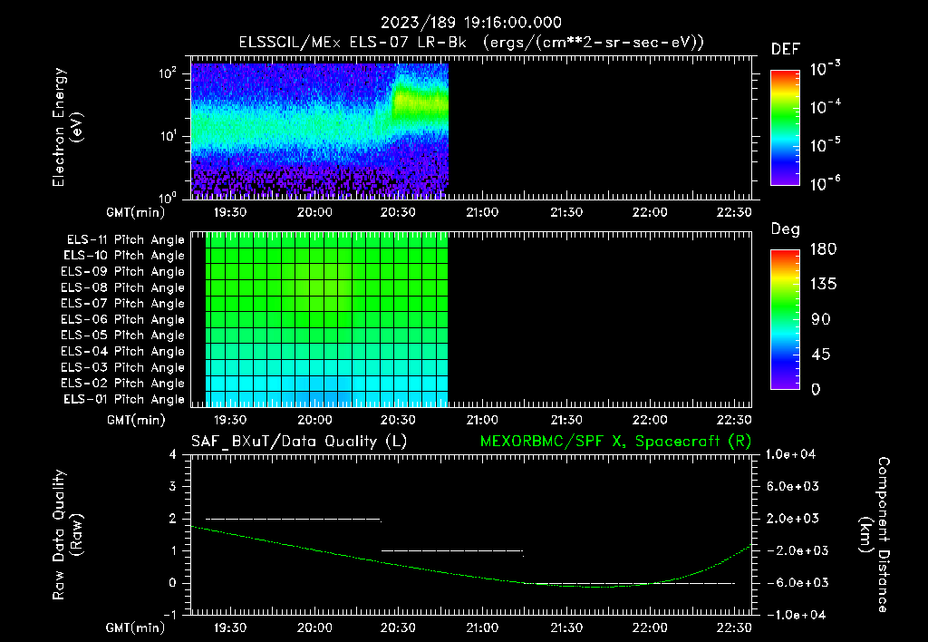Click the 10^0 energy axis tick label

tap(168, 197)
